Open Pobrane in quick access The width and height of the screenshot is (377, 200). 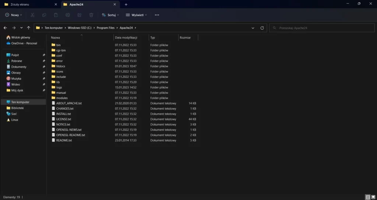[x=14, y=61]
